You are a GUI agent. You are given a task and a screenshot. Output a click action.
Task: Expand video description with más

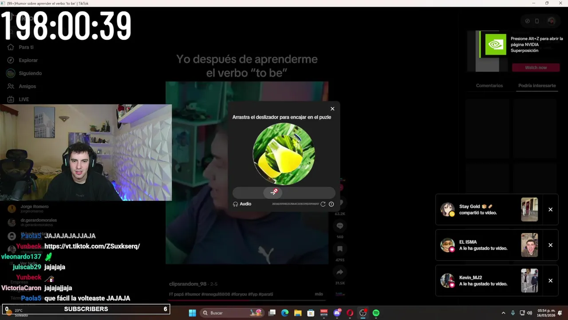319,294
